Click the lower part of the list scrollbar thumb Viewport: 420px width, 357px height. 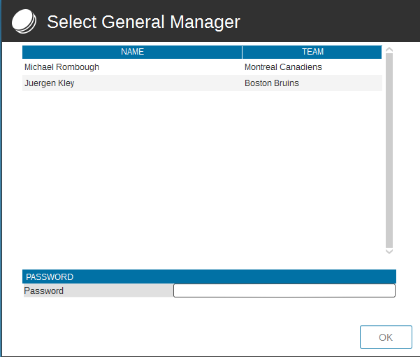click(389, 228)
